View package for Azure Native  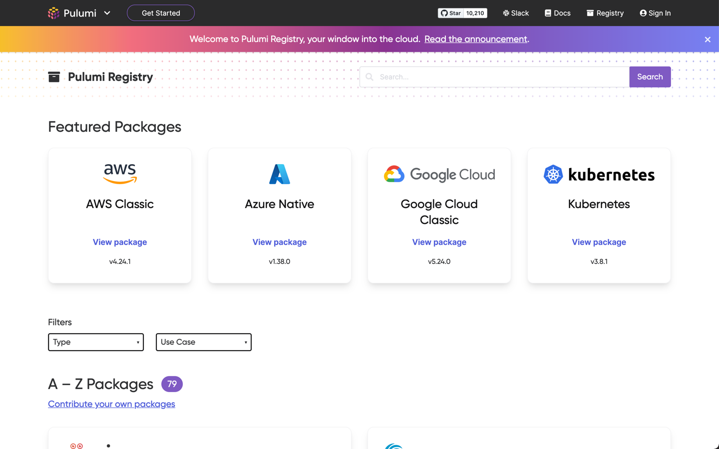point(280,242)
